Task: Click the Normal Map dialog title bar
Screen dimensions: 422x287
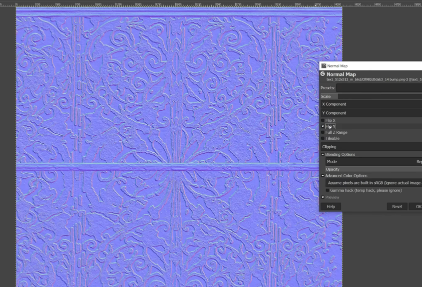Action: (x=371, y=66)
